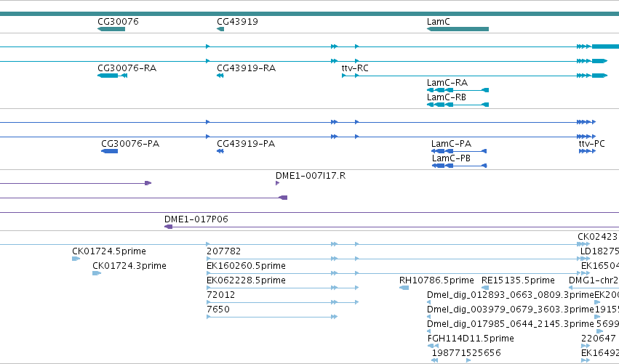
Task: Select the RH10786.5prime EST arrow
Action: pyautogui.click(x=404, y=288)
